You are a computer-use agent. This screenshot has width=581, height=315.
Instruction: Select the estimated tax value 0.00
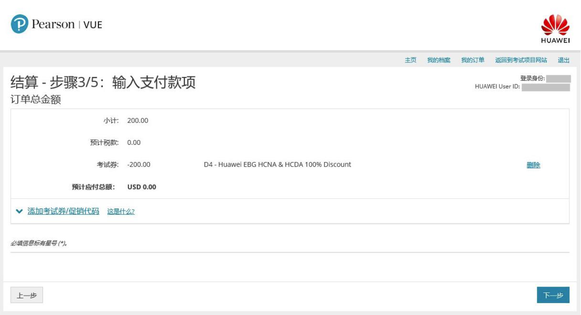click(x=134, y=143)
